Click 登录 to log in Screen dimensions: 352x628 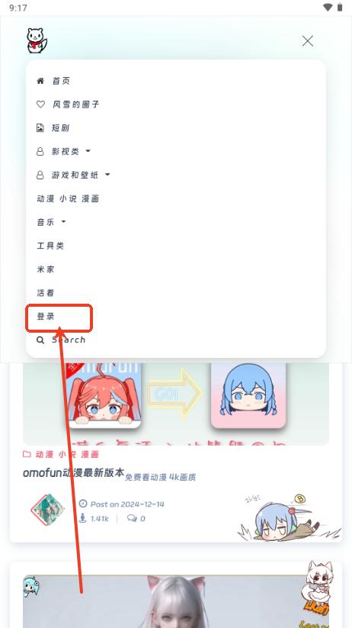[x=46, y=317]
